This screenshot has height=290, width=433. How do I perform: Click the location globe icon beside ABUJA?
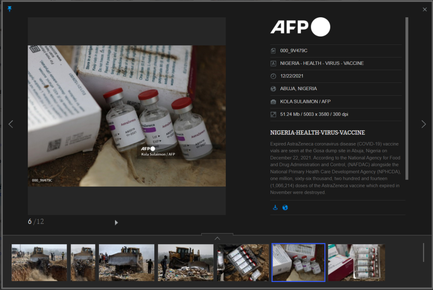pos(273,89)
